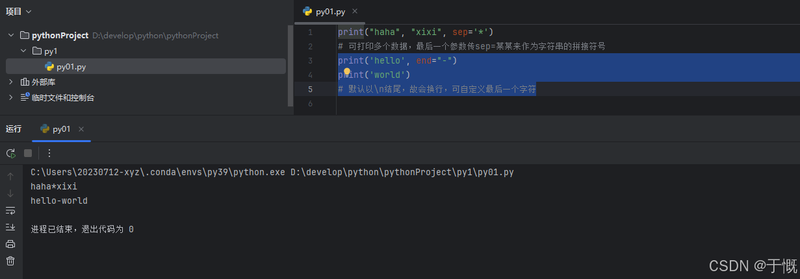Expand the 外部库 node

point(11,82)
